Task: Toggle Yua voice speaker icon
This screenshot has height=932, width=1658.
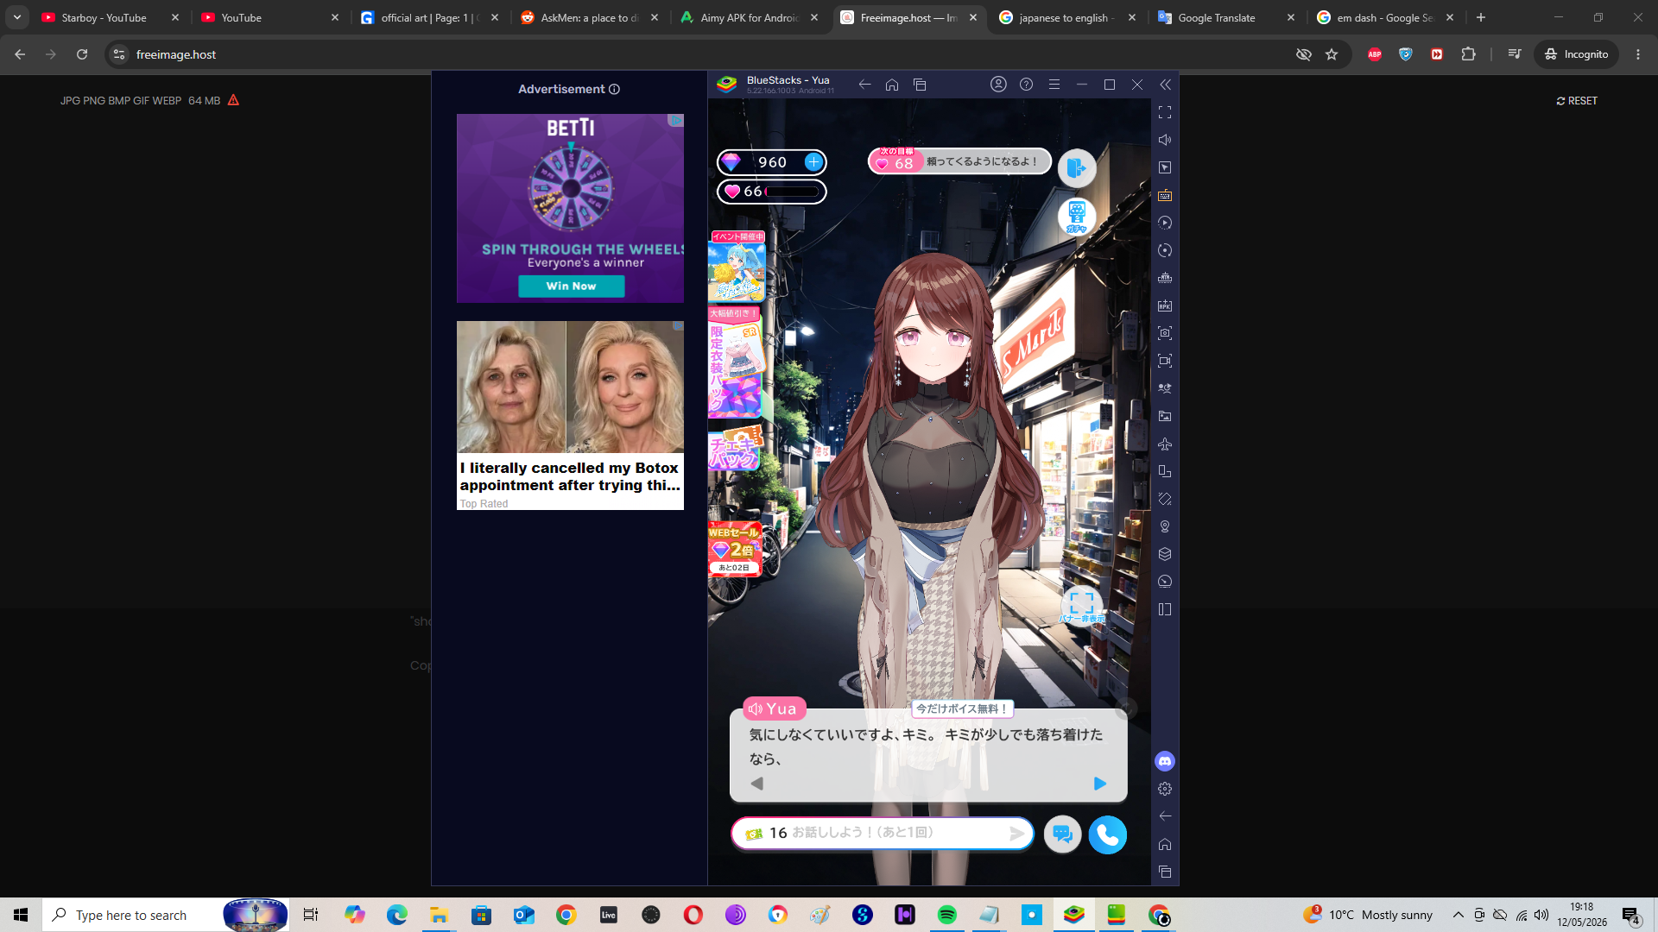Action: click(x=756, y=708)
